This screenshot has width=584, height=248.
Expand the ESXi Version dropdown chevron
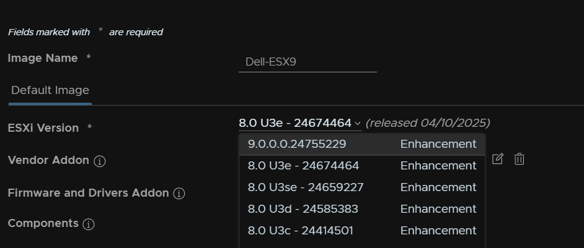[x=358, y=123]
